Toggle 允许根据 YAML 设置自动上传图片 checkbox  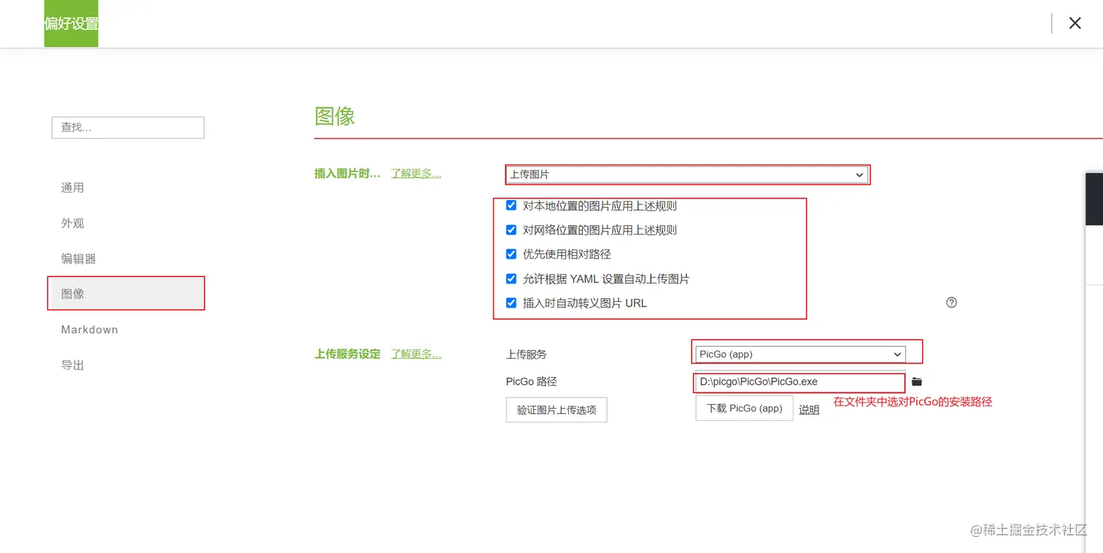pos(511,279)
